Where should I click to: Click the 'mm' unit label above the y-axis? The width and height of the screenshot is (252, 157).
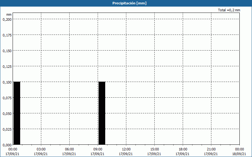click(x=9, y=14)
